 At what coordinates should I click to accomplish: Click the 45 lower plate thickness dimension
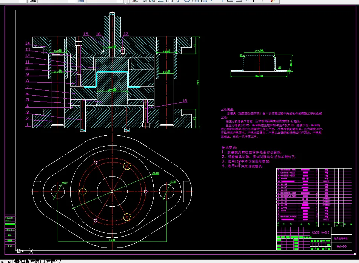[x=194, y=118]
